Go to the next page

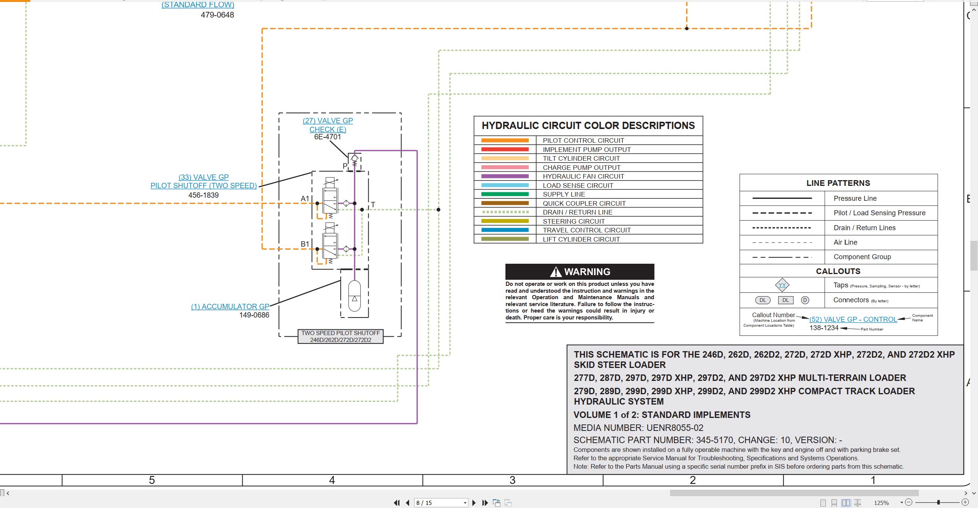click(474, 503)
